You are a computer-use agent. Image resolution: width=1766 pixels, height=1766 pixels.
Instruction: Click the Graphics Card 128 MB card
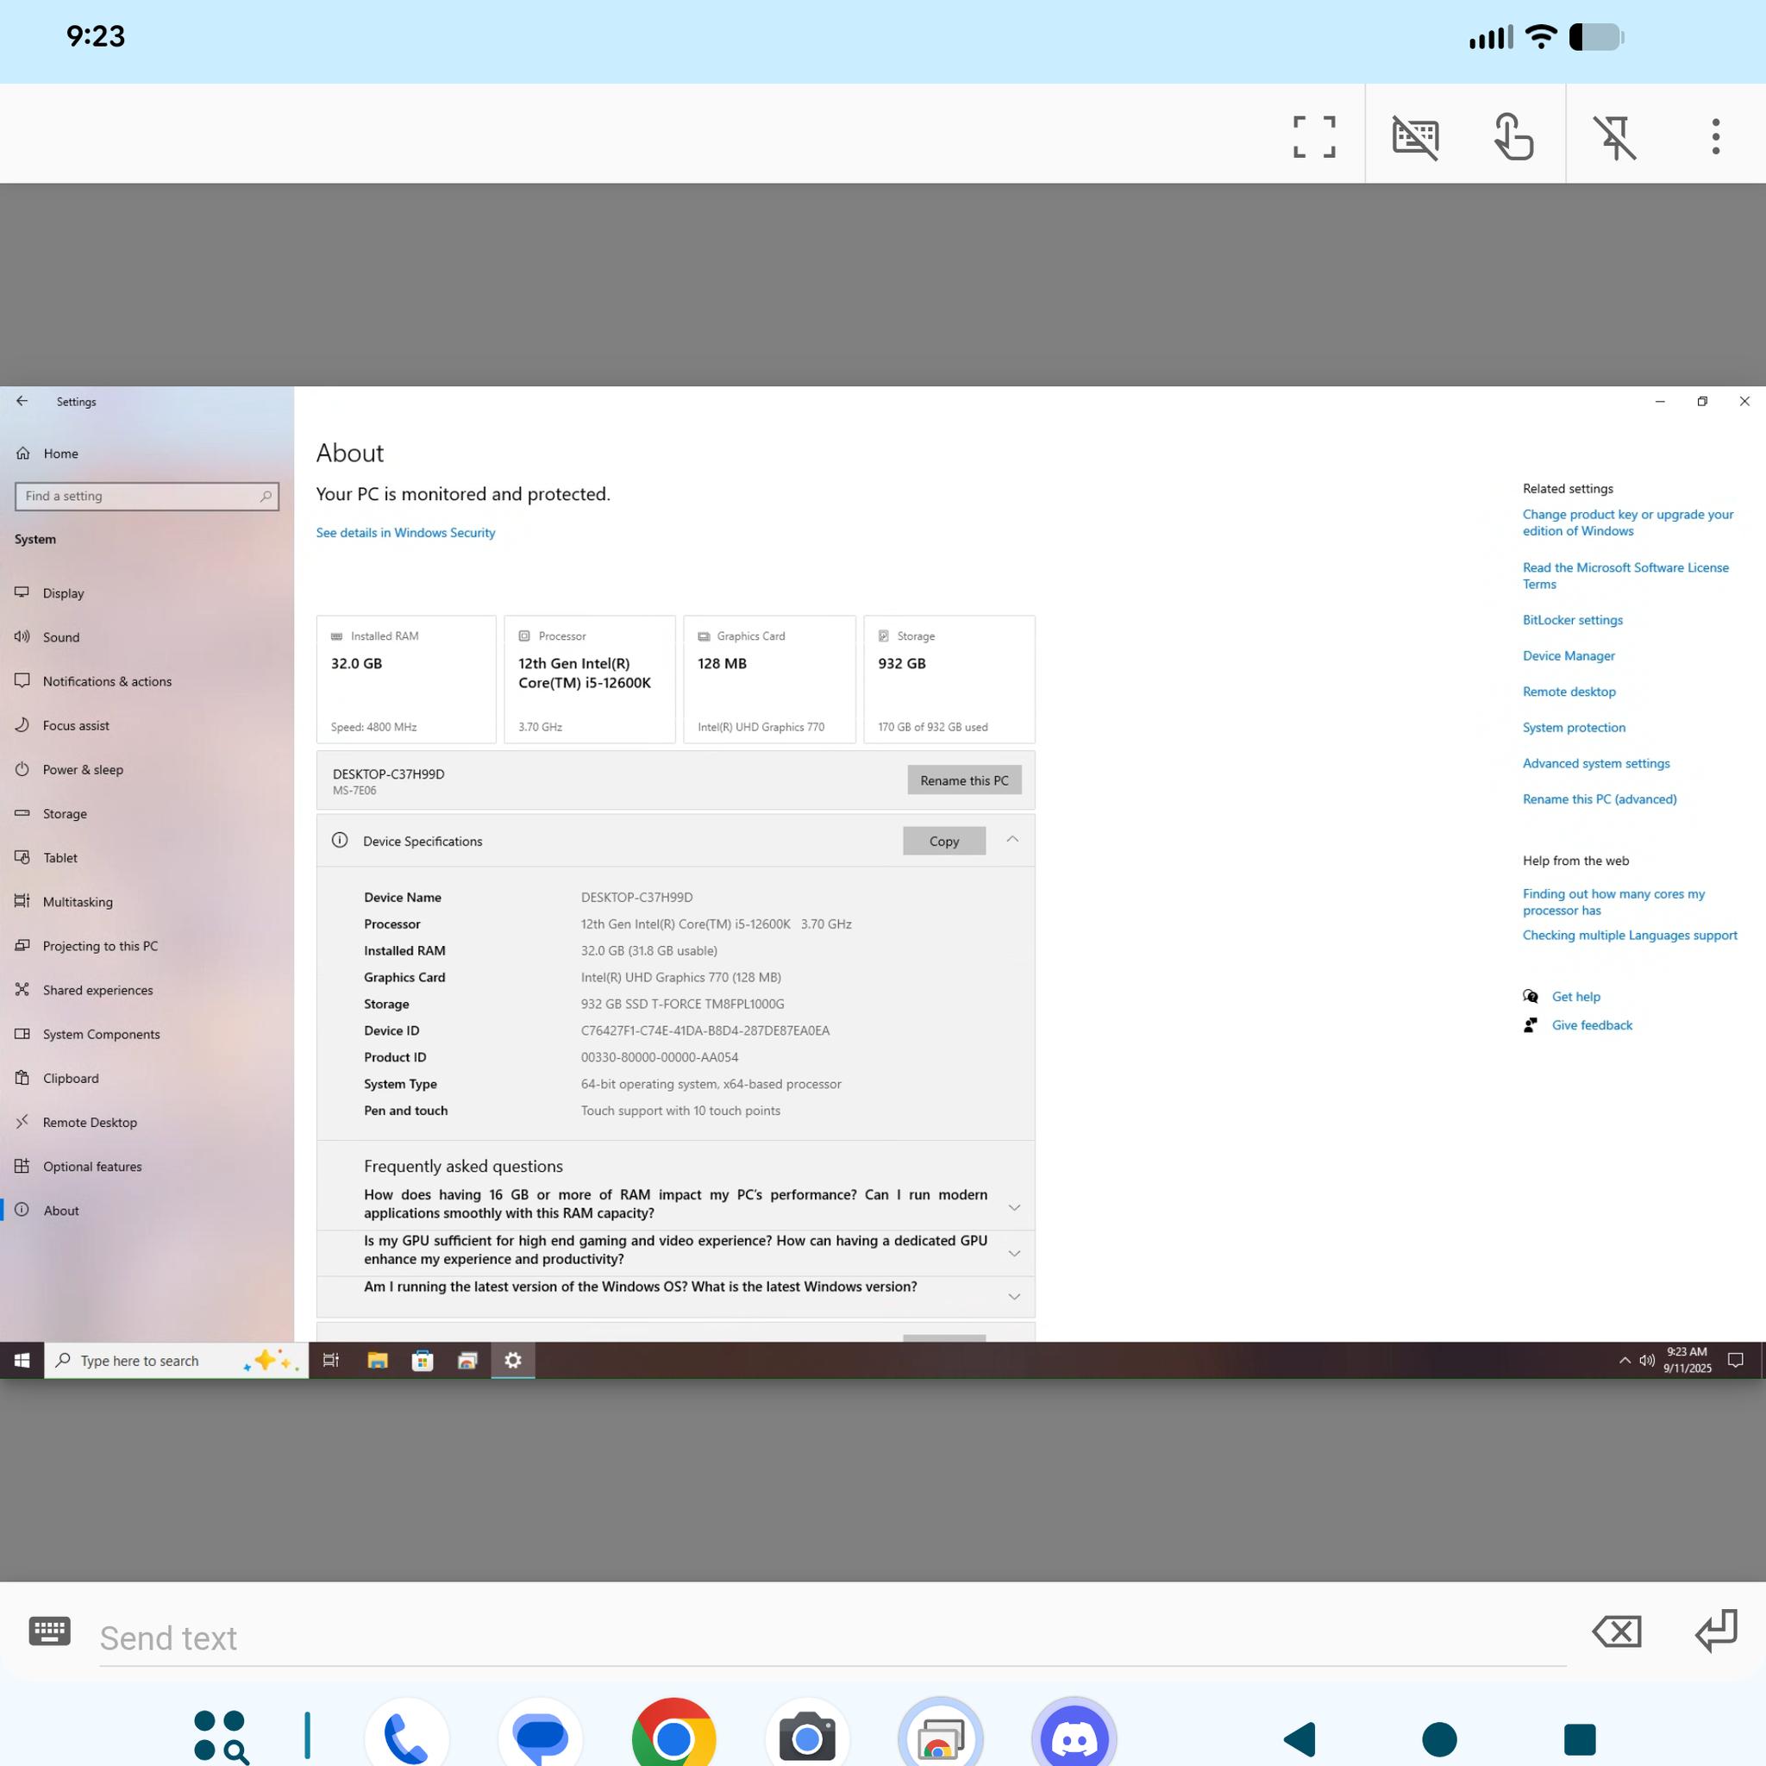click(770, 679)
